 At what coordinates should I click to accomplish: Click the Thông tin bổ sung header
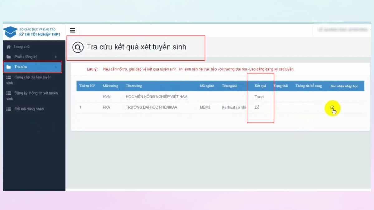point(309,86)
